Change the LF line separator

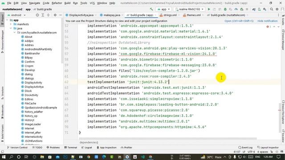pyautogui.click(x=244, y=152)
